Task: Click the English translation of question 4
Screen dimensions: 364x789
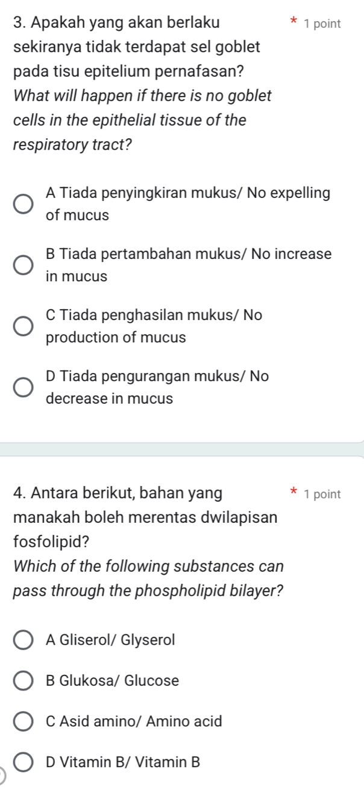Action: coord(142,578)
